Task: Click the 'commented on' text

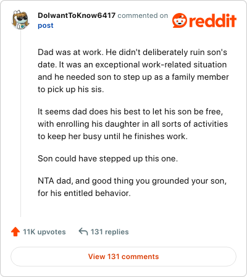Action: pos(143,15)
